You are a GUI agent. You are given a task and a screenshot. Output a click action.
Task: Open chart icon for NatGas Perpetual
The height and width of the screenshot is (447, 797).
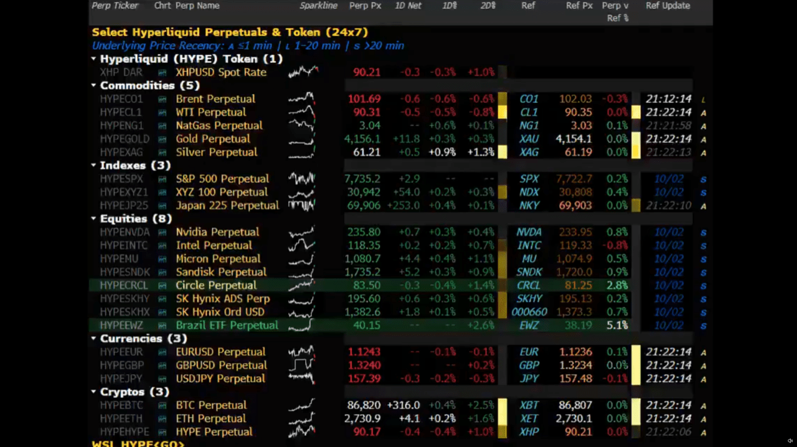162,126
